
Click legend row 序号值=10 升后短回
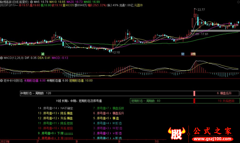pos(55,128)
